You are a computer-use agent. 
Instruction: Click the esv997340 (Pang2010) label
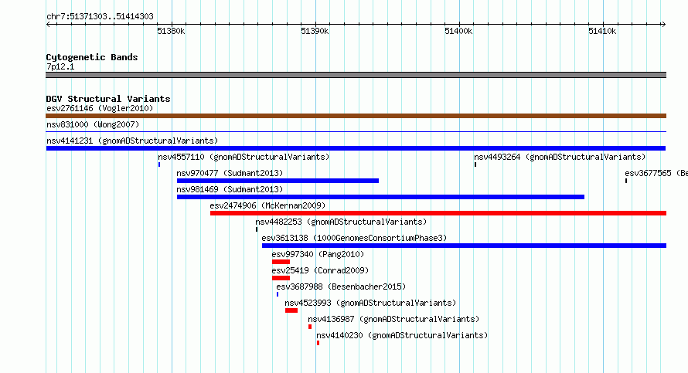pyautogui.click(x=318, y=254)
